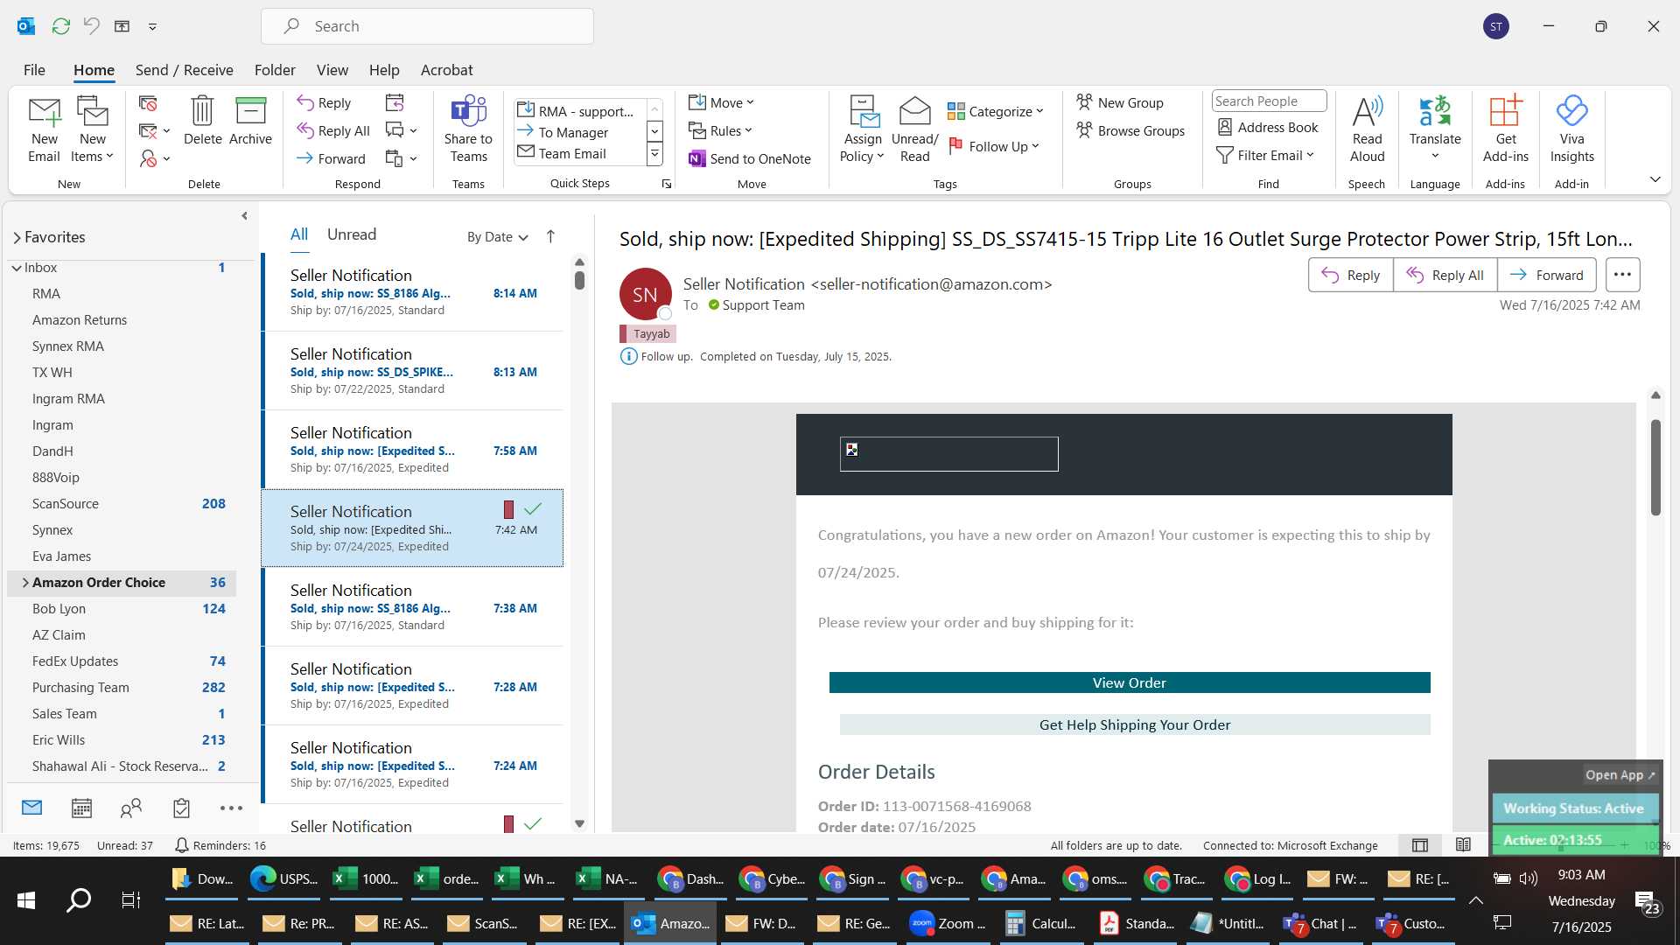
Task: Click Get Help Shipping Your Order
Action: tap(1135, 724)
